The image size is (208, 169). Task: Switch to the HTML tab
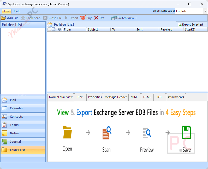[x=147, y=97]
